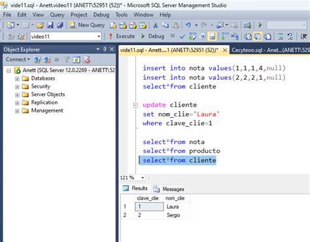This screenshot has width=310, height=242.
Task: Click the Cut scissors icon
Action: coord(155,26)
